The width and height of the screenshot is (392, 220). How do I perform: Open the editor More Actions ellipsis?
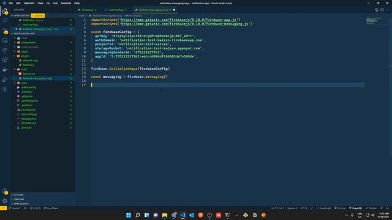[x=387, y=10]
